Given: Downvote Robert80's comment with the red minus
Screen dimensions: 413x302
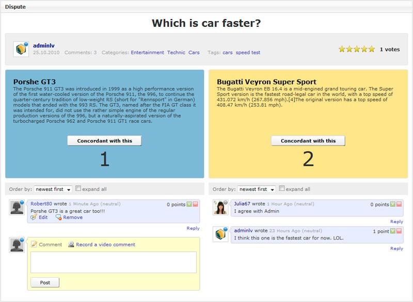Looking at the screenshot, I should [195, 204].
